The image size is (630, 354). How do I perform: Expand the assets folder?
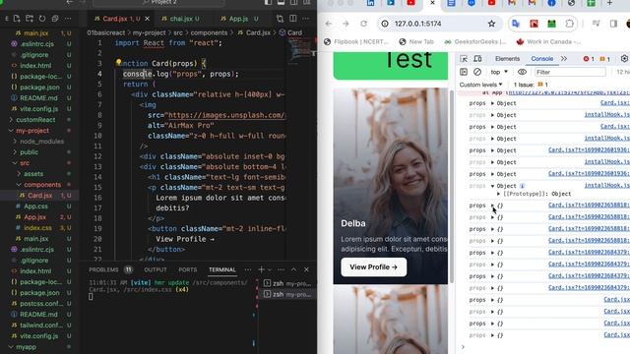(x=33, y=174)
